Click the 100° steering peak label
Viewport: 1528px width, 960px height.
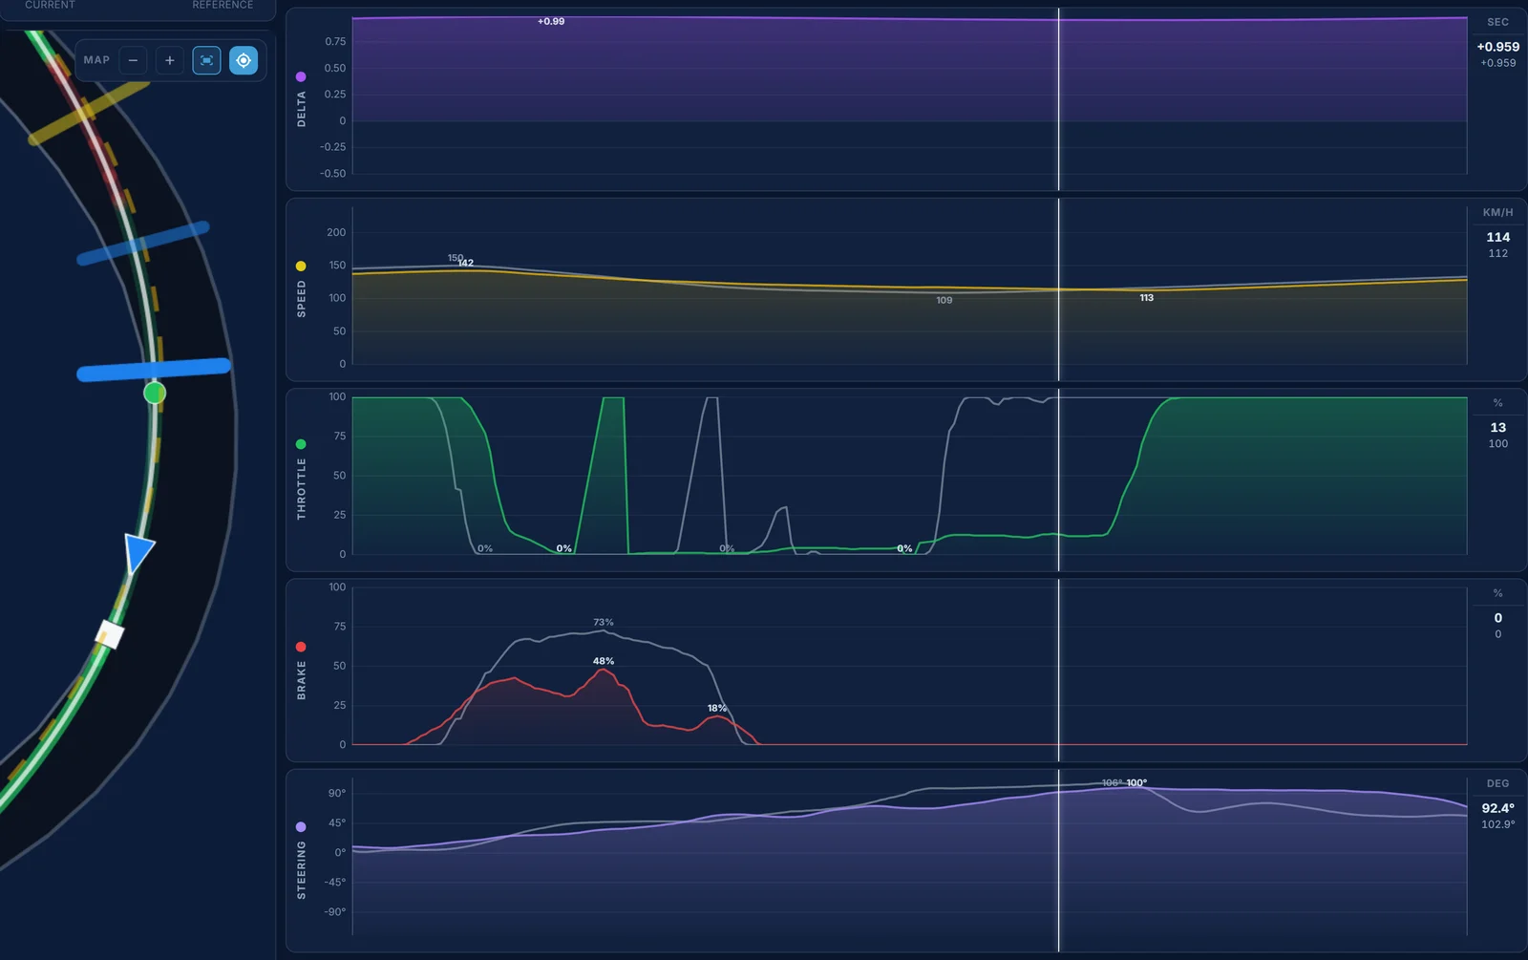click(1136, 782)
